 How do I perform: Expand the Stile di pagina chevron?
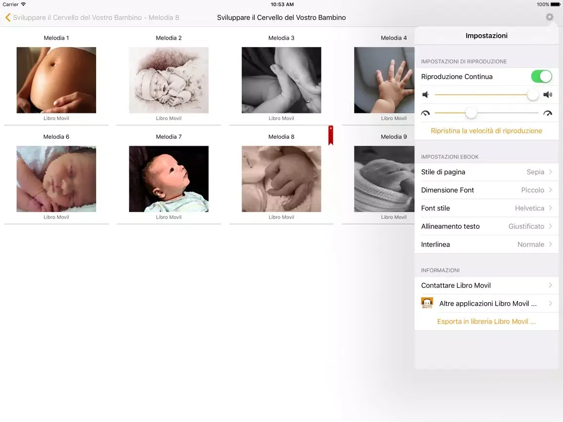click(551, 172)
